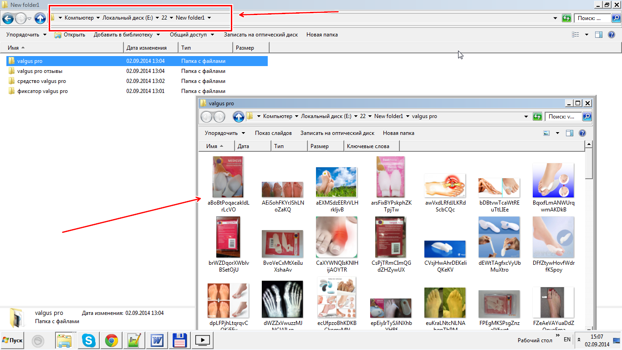Open recent pages dropdown in New folder1 window
Screen dimensions: 622x350
click(30, 18)
